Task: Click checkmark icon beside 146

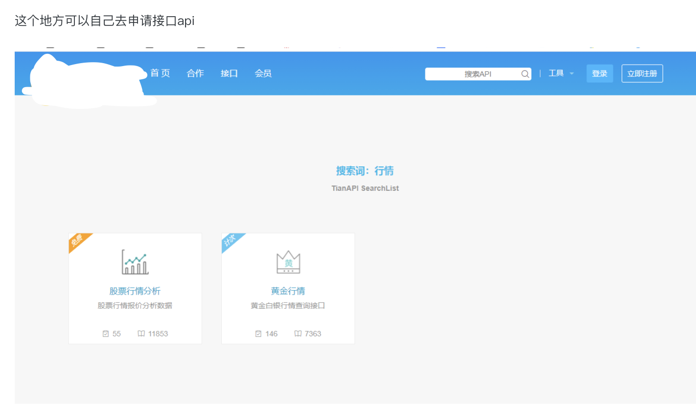Action: click(258, 334)
